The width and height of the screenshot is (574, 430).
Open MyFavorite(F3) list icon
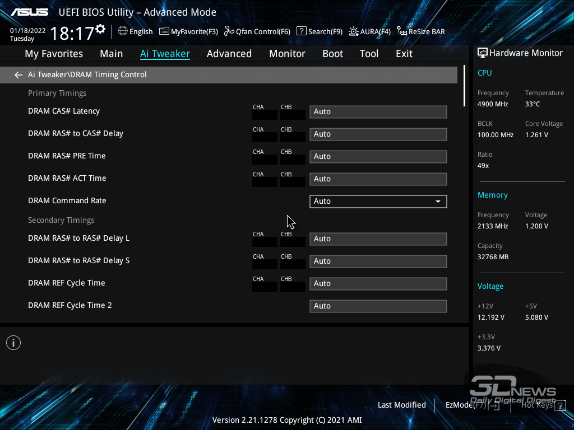[164, 31]
